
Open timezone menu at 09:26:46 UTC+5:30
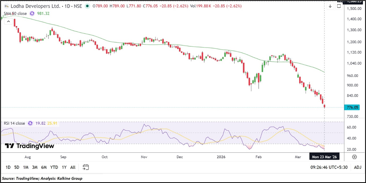[x=330, y=167]
